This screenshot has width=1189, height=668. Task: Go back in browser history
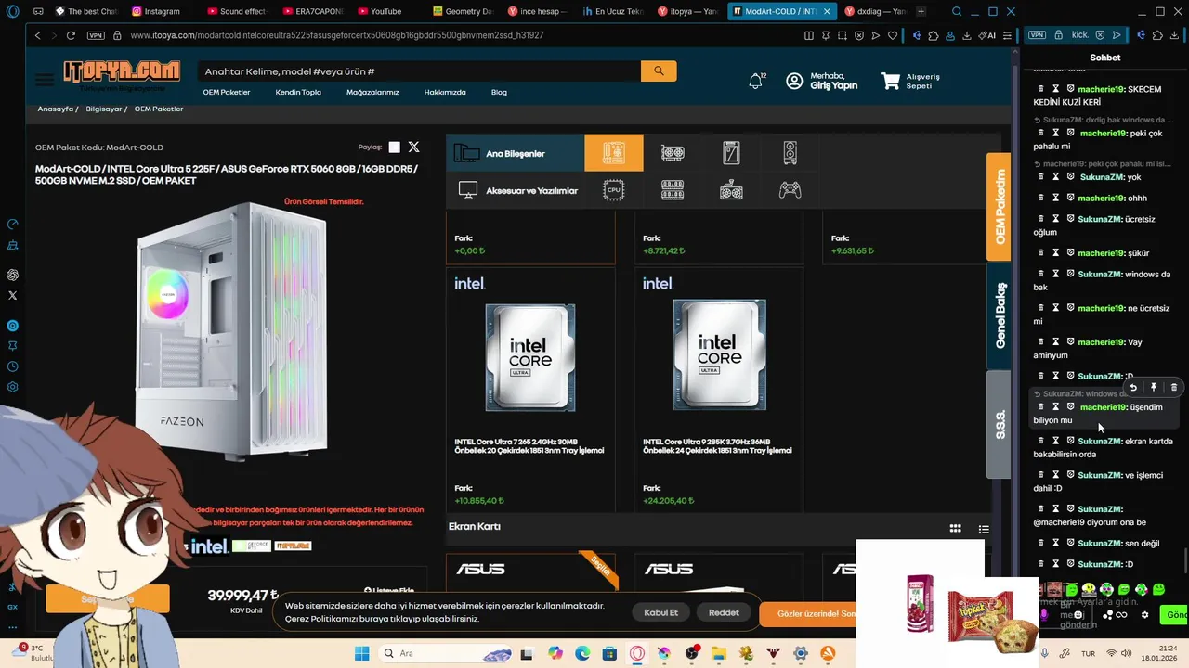pos(37,35)
